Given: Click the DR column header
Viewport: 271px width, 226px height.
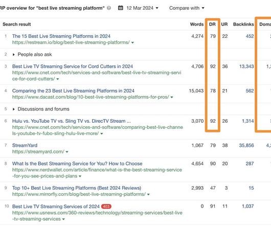Looking at the screenshot, I should click(212, 24).
